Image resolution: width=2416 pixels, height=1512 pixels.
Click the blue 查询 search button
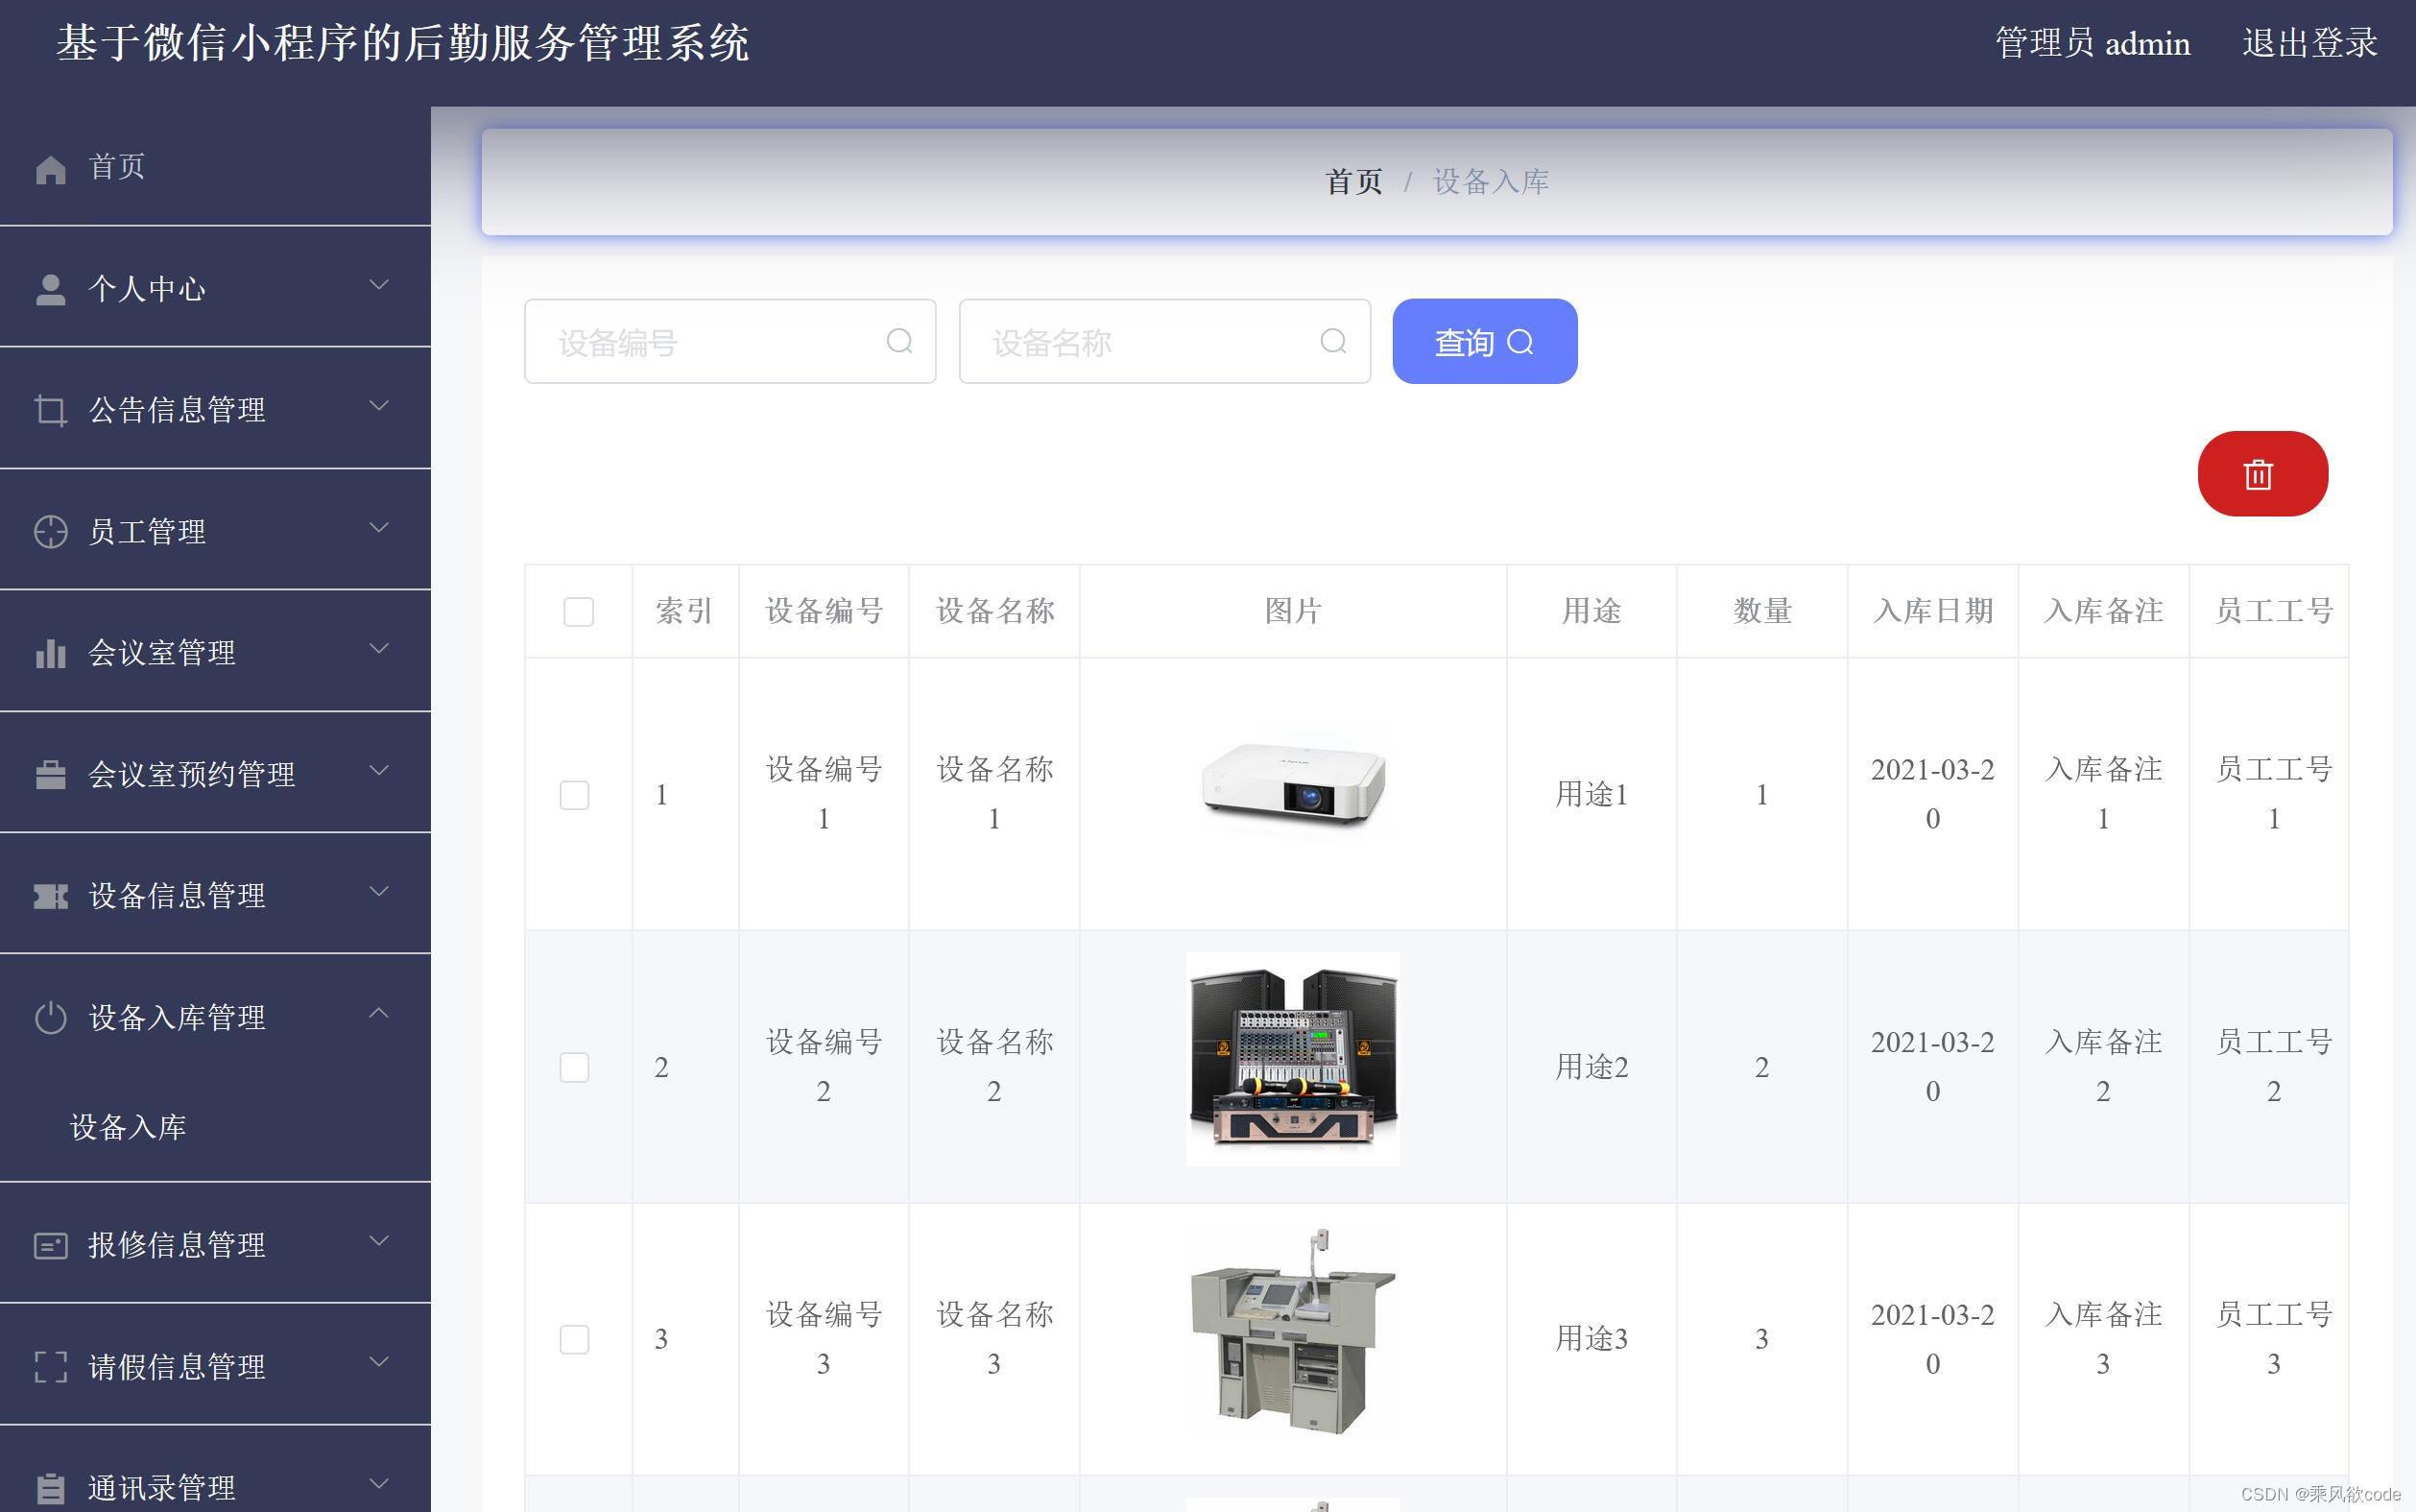click(1483, 341)
